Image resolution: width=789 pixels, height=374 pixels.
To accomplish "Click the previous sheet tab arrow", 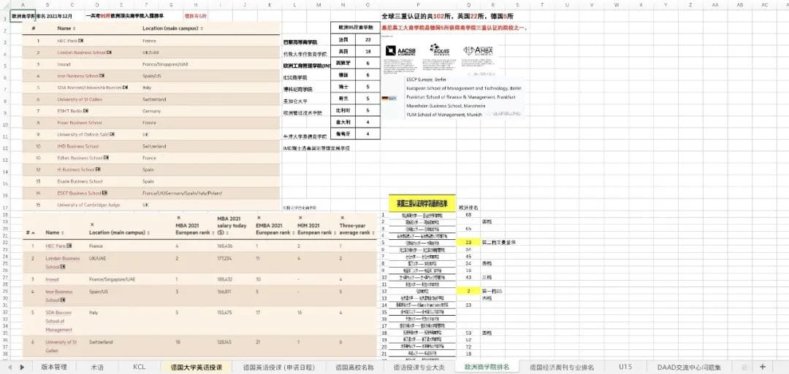I will pyautogui.click(x=9, y=367).
